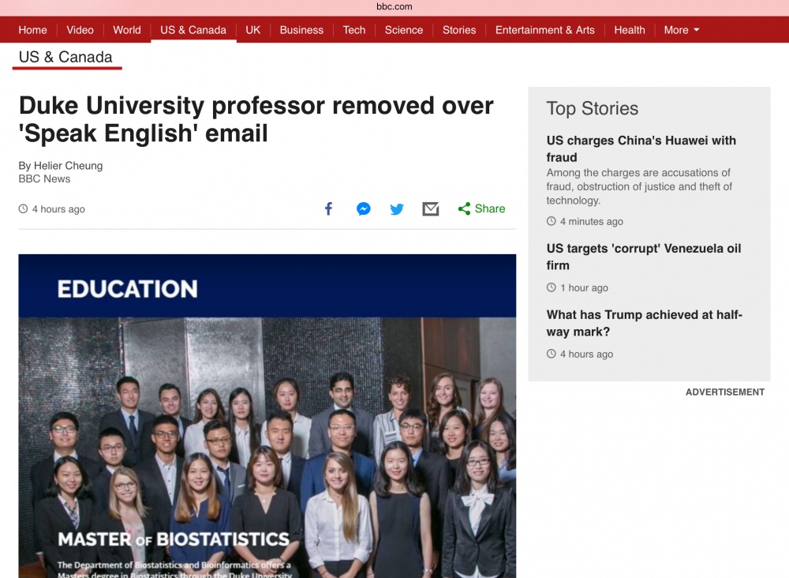Share article on Twitter
Viewport: 789px width, 578px height.
click(397, 209)
